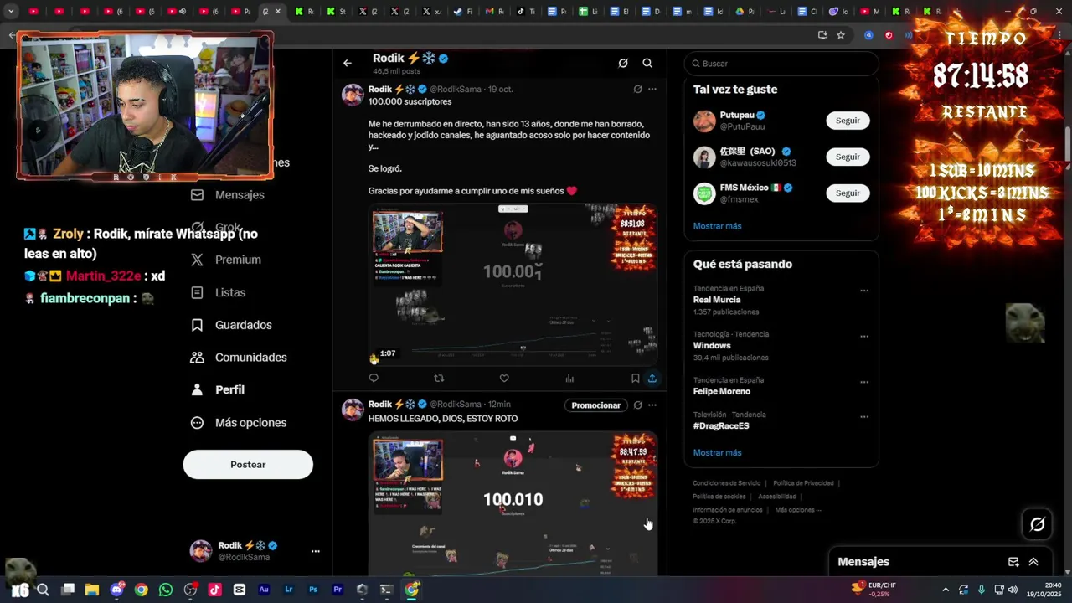Open WhatsApp from the taskbar
The width and height of the screenshot is (1072, 603).
[x=166, y=590]
